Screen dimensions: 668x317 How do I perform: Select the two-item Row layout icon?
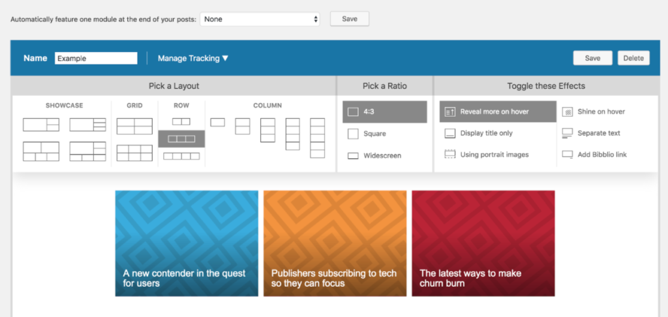point(181,121)
